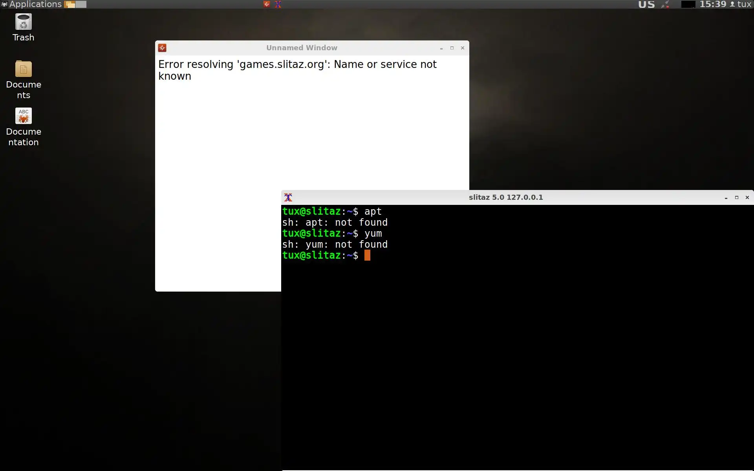Maximize the Unnamed Window
This screenshot has width=754, height=471.
pyautogui.click(x=452, y=48)
